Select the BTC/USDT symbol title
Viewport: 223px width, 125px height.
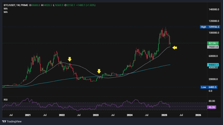[x=16, y=5]
